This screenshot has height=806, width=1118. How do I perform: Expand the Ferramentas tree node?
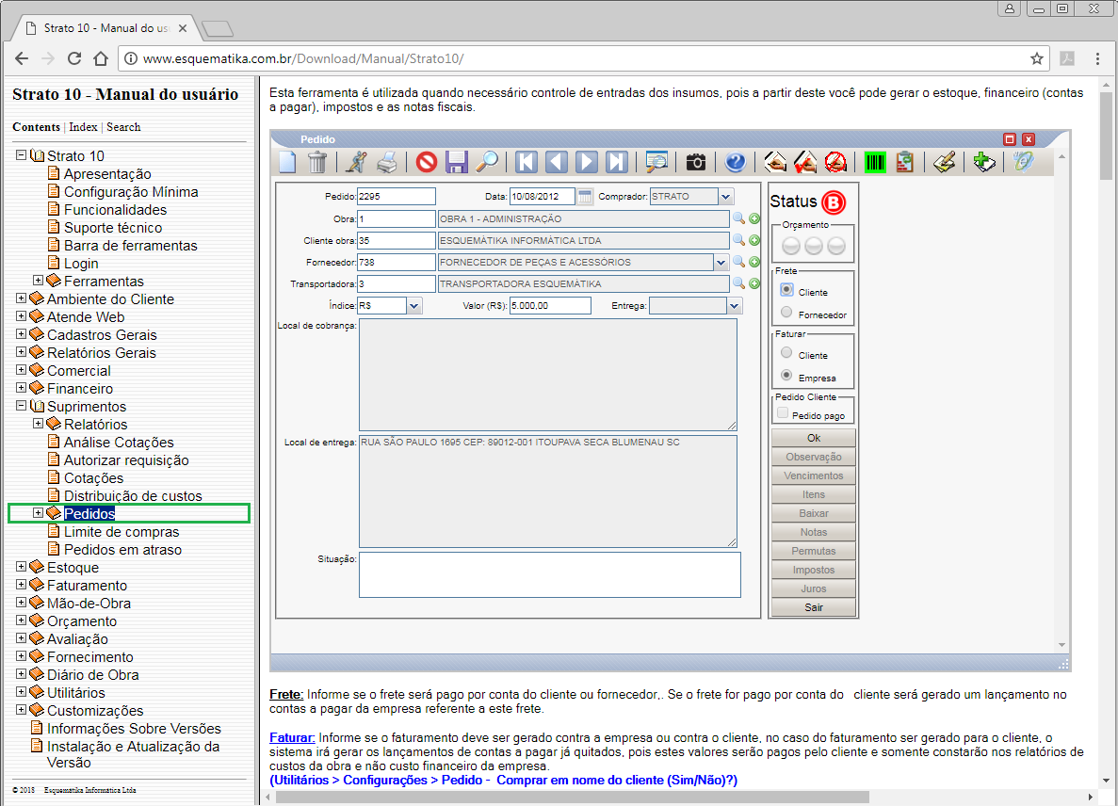[39, 280]
